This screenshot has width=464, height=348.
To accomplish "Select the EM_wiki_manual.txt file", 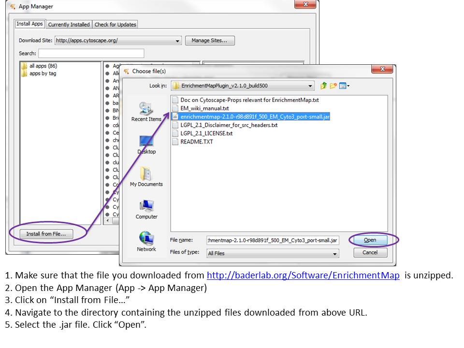I will (x=204, y=108).
